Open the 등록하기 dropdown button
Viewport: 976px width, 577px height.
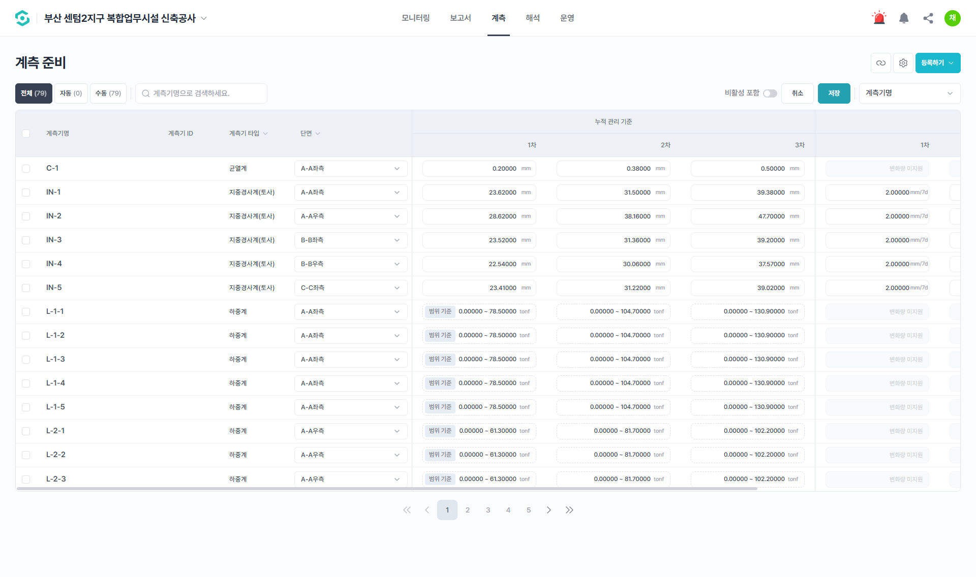pos(938,63)
